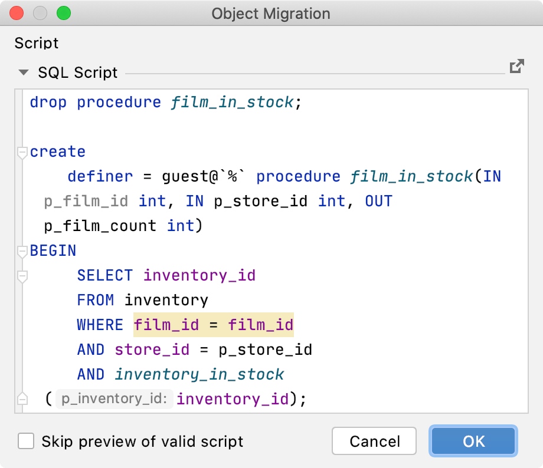Collapse the create statement using its gutter fold
This screenshot has height=468, width=543.
(22, 151)
